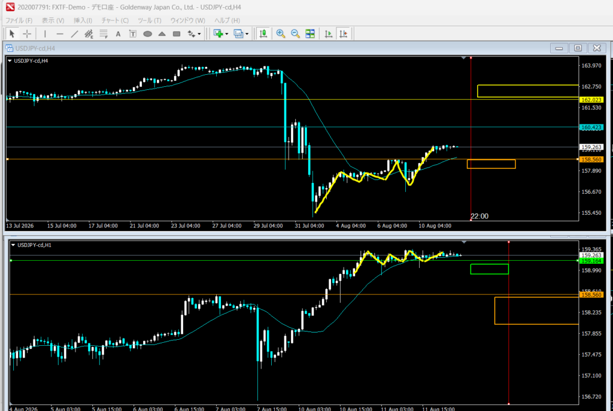613x411 pixels.
Task: Click the 156.720 price scale value on H1 chart
Action: click(591, 396)
